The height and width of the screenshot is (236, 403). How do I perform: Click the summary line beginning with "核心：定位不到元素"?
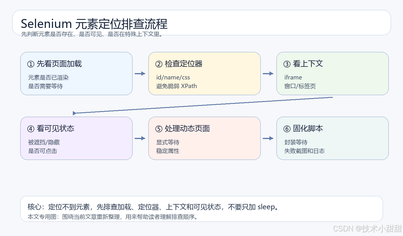point(153,207)
